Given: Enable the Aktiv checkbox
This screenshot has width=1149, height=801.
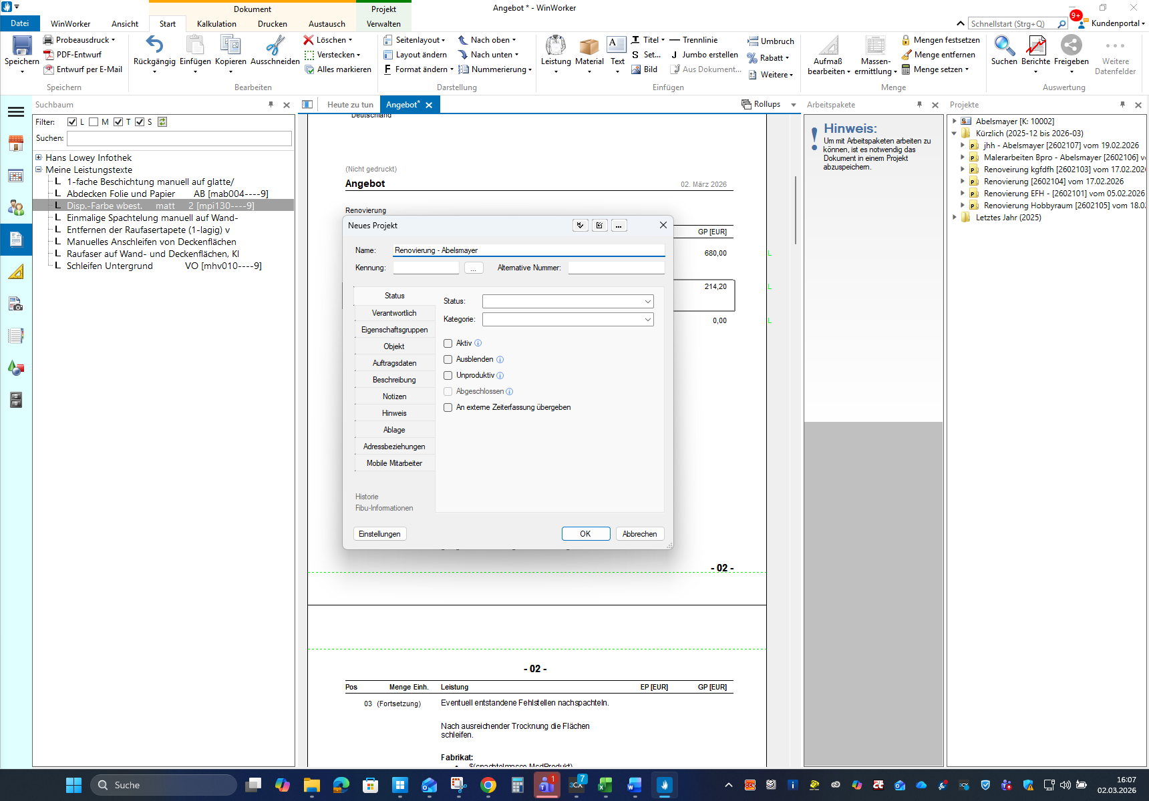Looking at the screenshot, I should coord(448,343).
